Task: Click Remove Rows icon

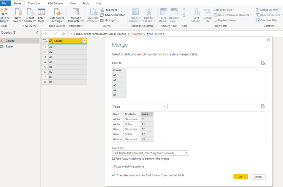Action: tap(174, 12)
